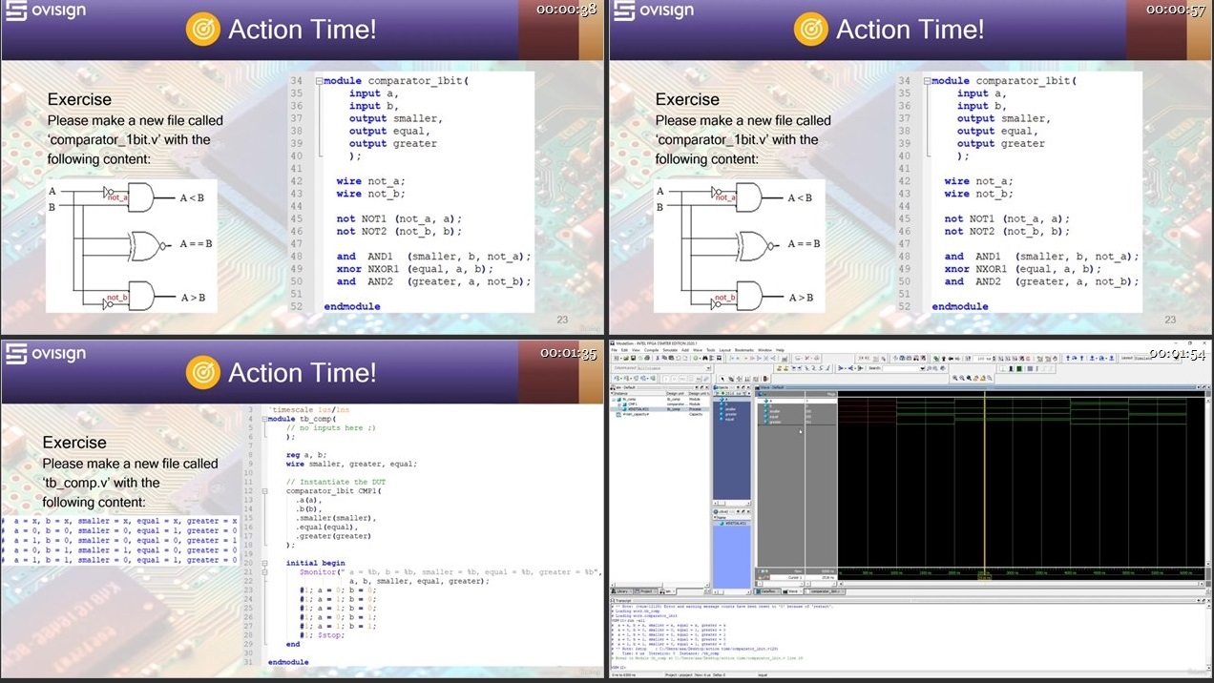Click the Transcript pane title bar
This screenshot has height=683, width=1214.
[x=910, y=600]
